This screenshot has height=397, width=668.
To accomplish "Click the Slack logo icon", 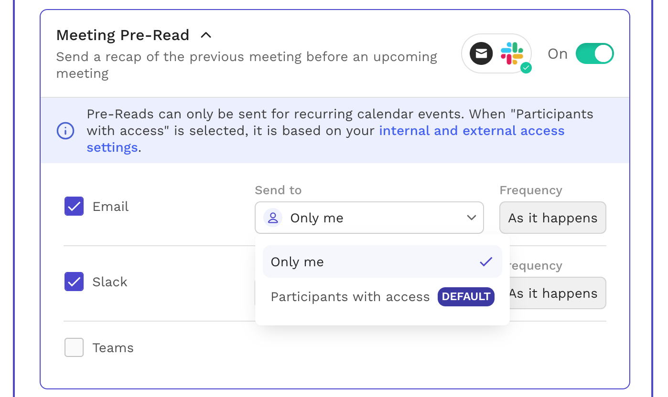I will [512, 53].
